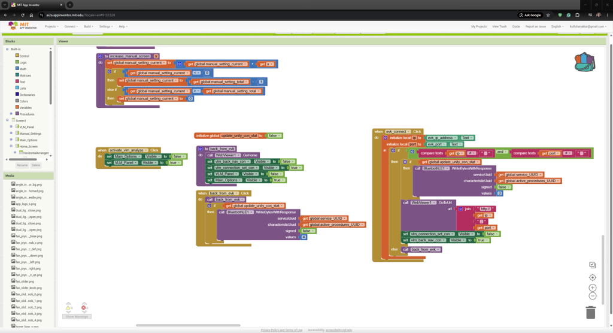Click the workspace horizontal scrollbar

tap(188, 325)
